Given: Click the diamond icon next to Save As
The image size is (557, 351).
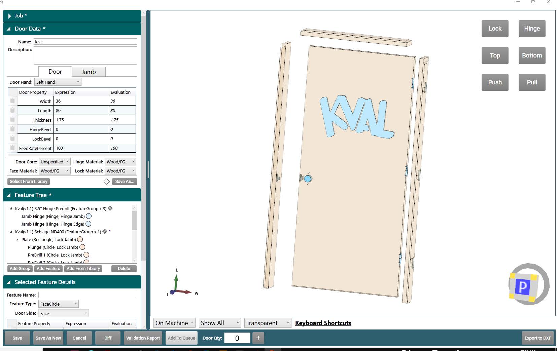Looking at the screenshot, I should coord(107,182).
